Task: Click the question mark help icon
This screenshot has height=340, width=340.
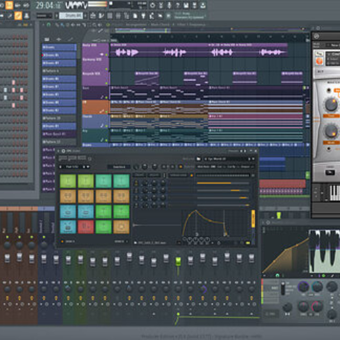Action: tap(177, 5)
